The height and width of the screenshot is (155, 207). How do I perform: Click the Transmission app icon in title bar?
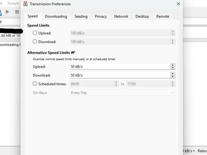coord(25,4)
